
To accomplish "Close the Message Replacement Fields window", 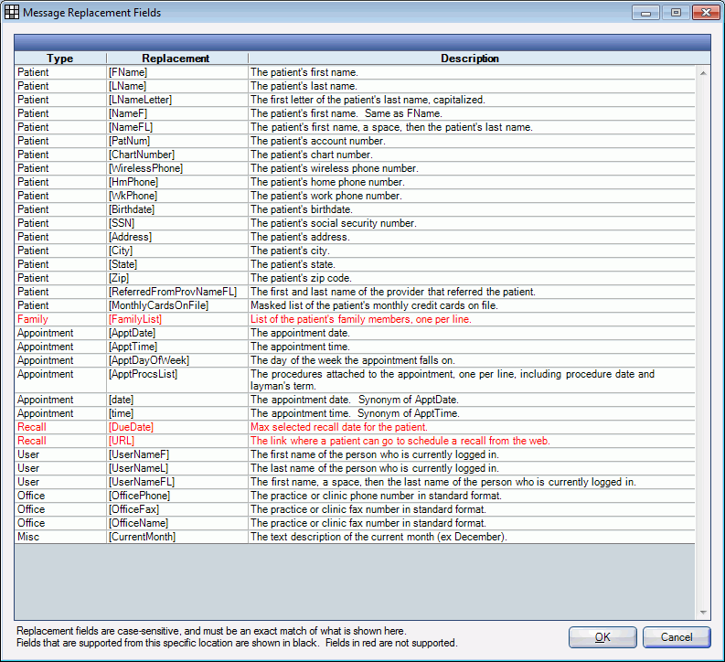I will point(706,13).
